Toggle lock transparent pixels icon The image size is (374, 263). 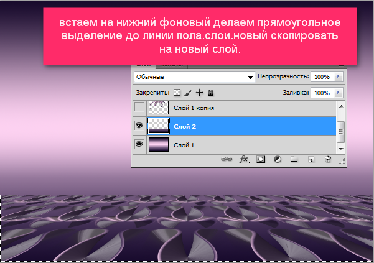click(177, 93)
